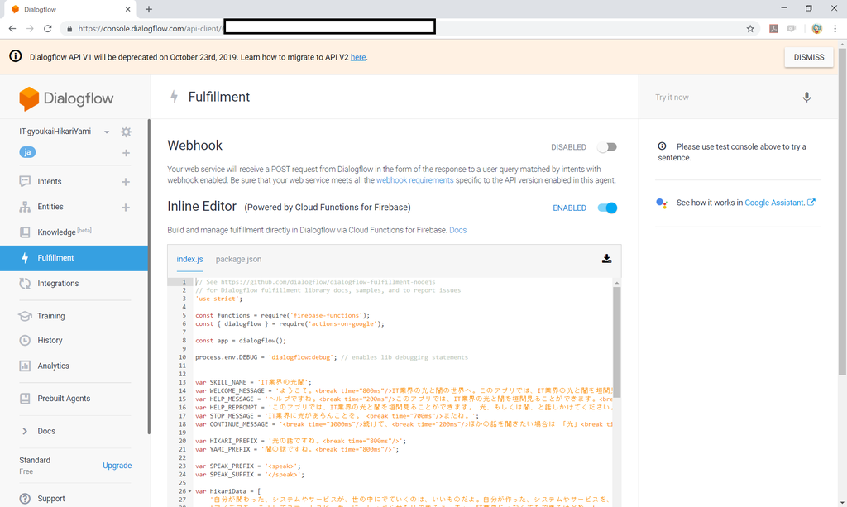Disable the Inline Editor toggle
Image resolution: width=847 pixels, height=507 pixels.
coord(607,208)
